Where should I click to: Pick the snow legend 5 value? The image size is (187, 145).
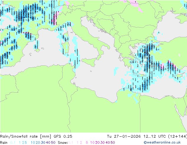tap(87, 143)
